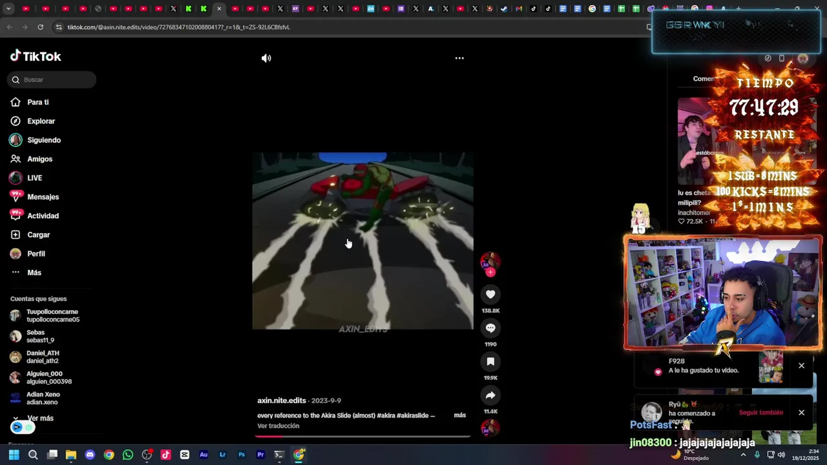Like the video with heart icon
Viewport: 827px width, 465px height.
click(490, 294)
